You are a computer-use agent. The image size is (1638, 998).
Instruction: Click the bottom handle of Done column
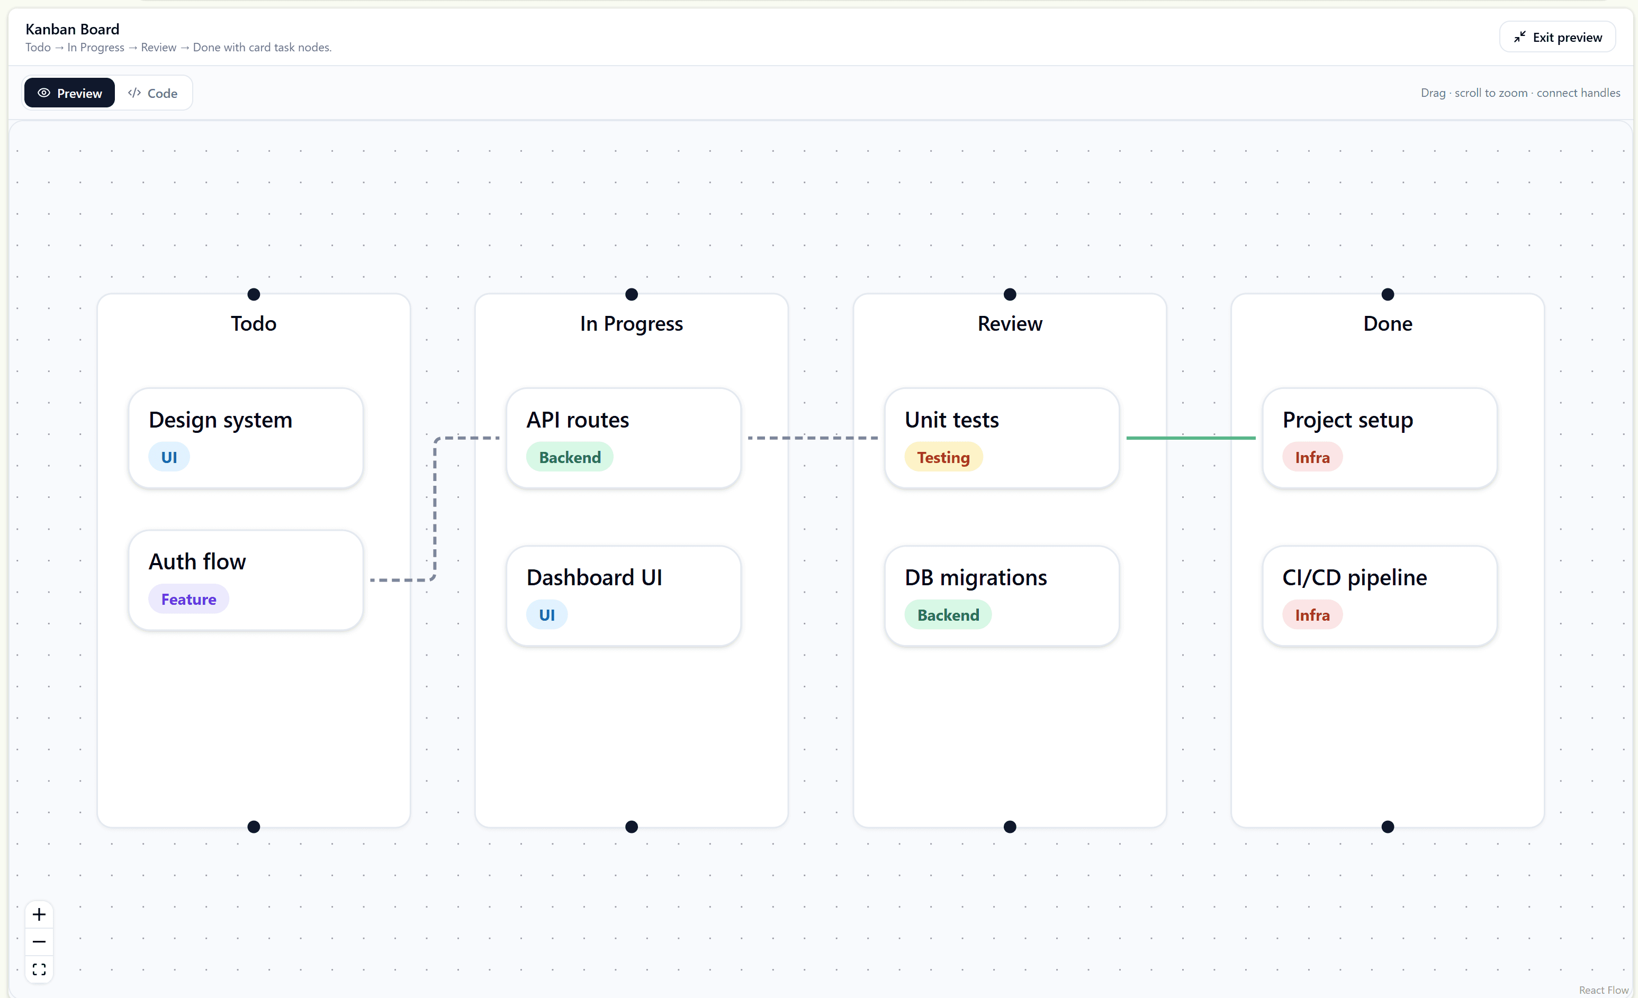click(x=1388, y=827)
